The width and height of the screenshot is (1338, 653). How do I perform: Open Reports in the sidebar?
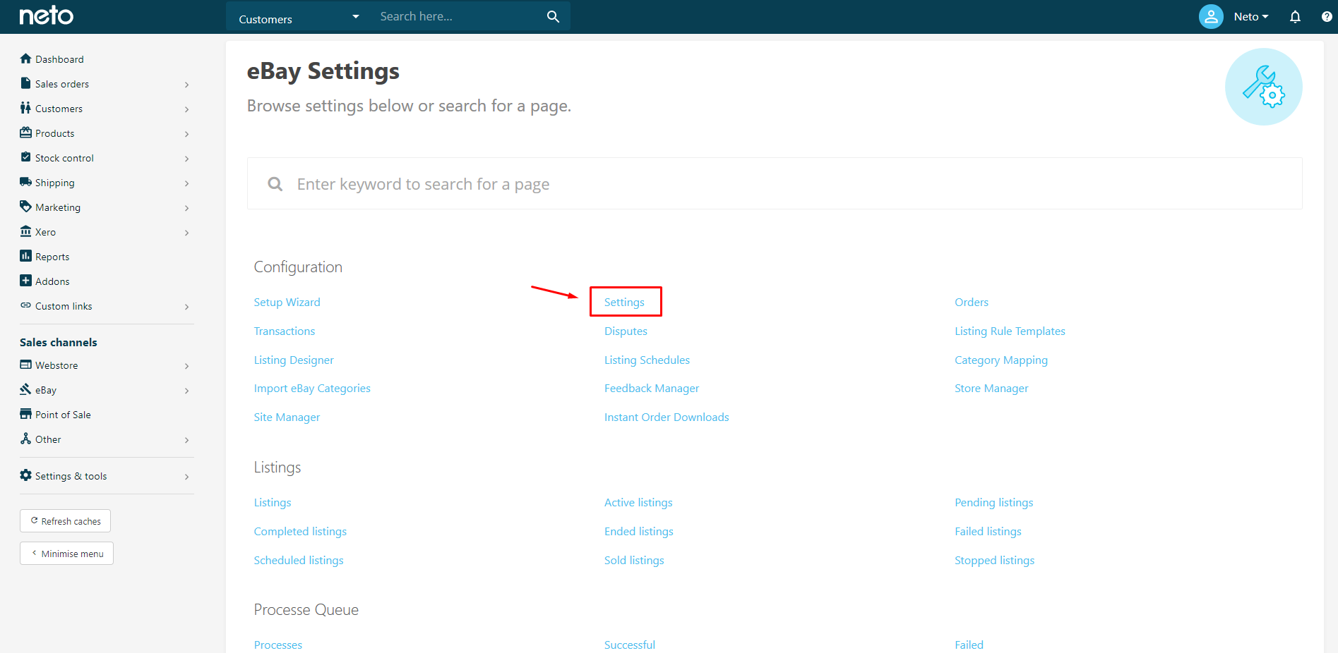pos(52,257)
